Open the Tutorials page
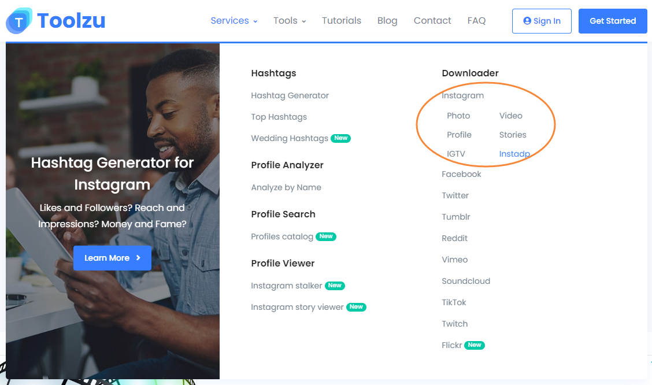Viewport: 652px width, 385px height. pyautogui.click(x=342, y=21)
